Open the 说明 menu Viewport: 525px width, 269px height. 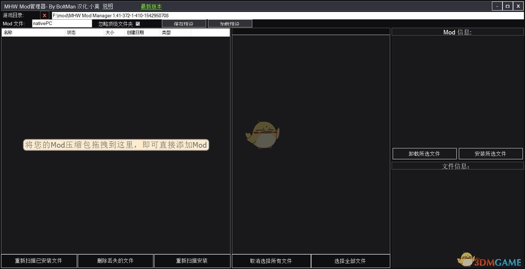[108, 6]
